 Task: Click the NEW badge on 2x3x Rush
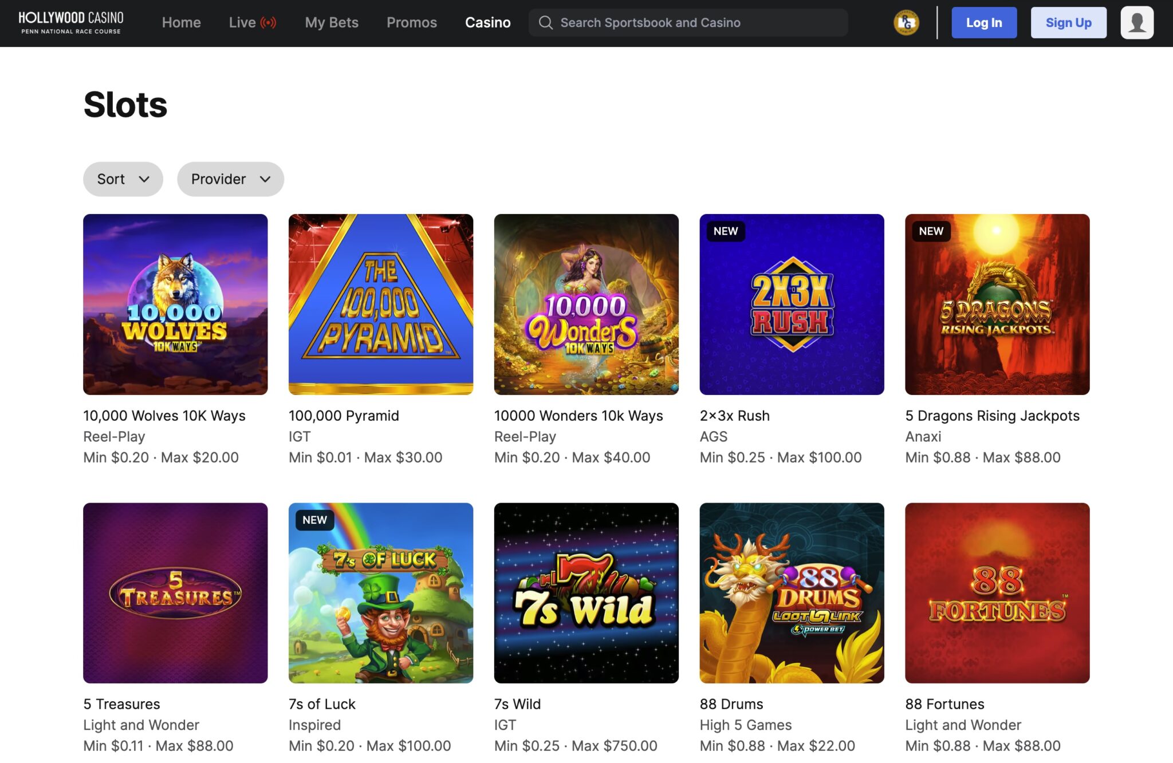pos(725,231)
